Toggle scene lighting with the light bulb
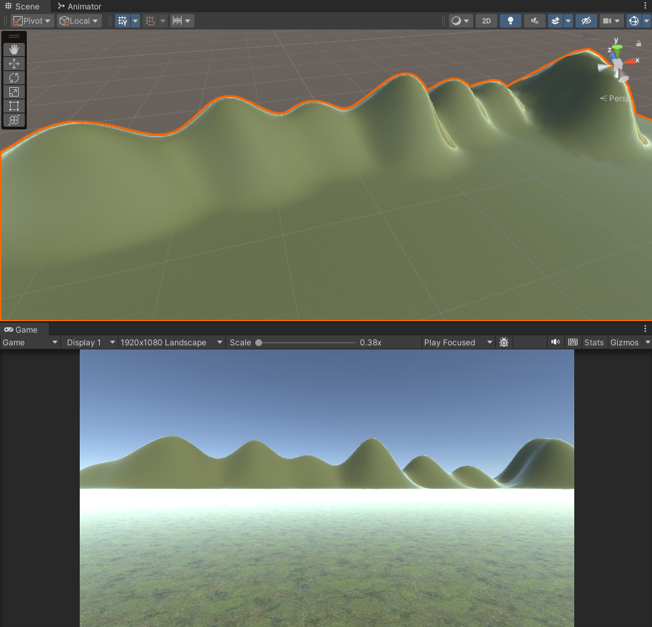The height and width of the screenshot is (627, 652). [x=511, y=21]
